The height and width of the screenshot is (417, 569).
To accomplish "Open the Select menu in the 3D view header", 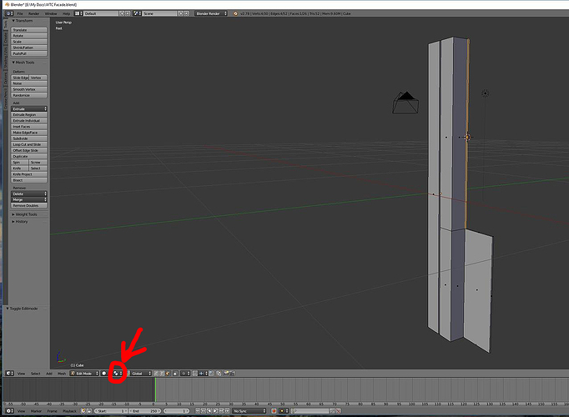I will [36, 373].
